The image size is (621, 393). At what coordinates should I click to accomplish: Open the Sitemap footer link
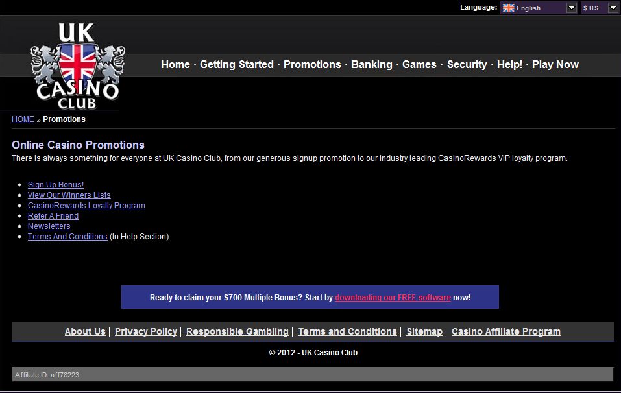(x=424, y=331)
